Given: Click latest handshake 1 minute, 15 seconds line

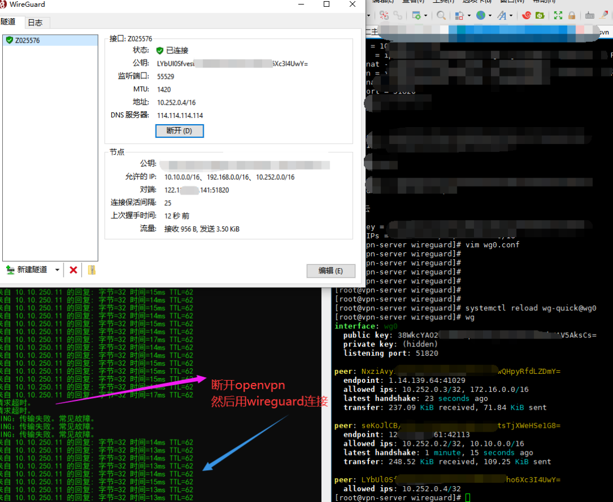Looking at the screenshot, I should coord(438,453).
